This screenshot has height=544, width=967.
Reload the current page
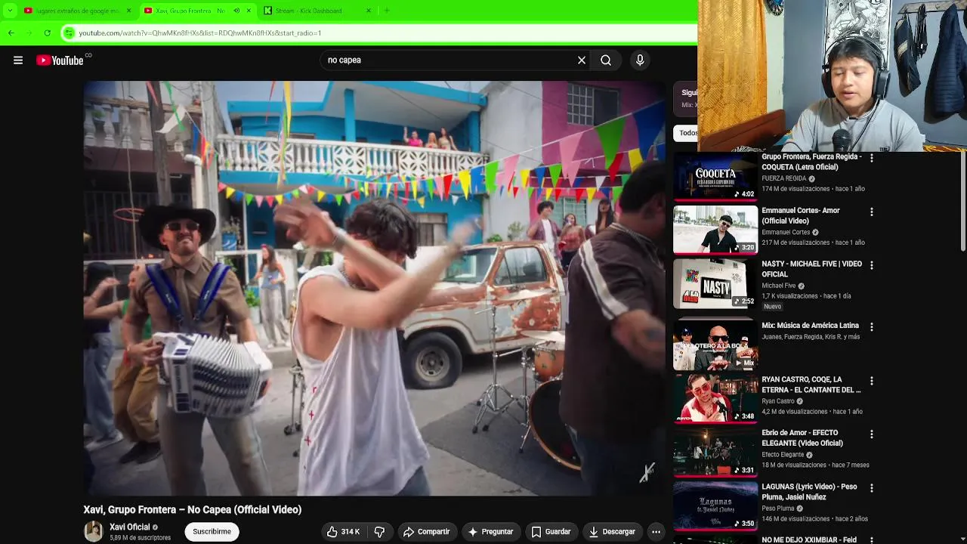pos(47,33)
